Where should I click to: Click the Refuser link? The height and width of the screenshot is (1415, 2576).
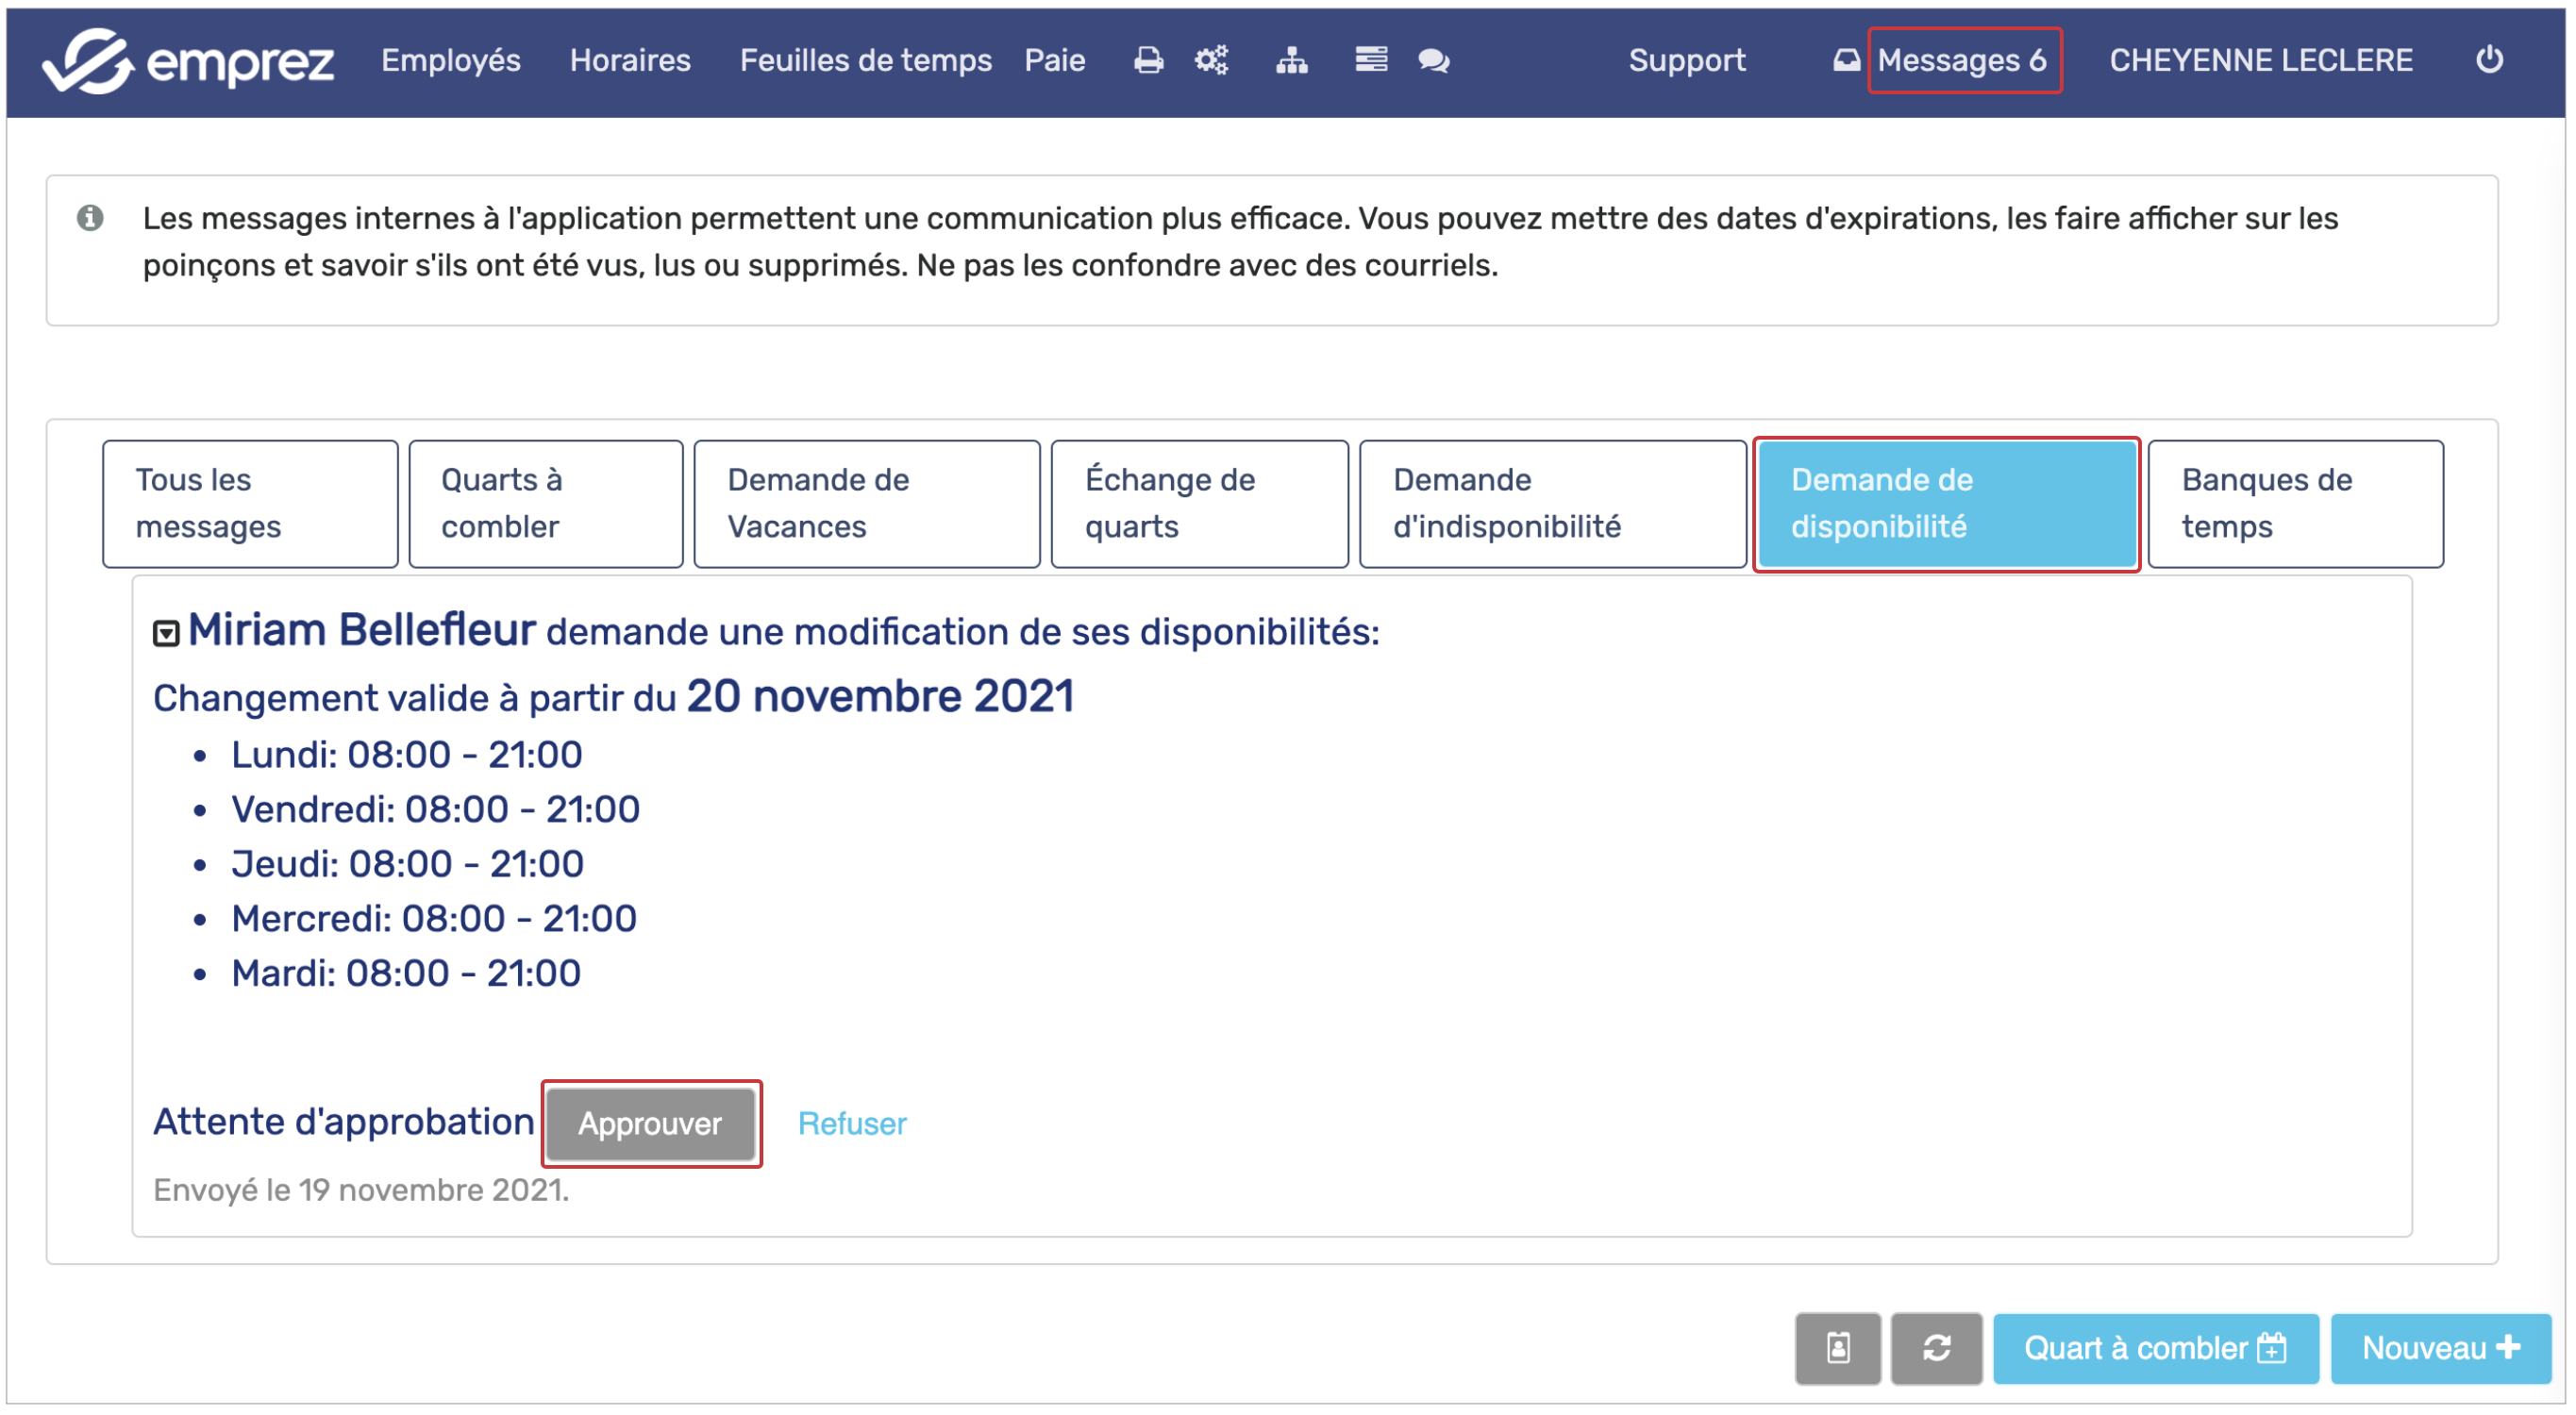point(852,1124)
